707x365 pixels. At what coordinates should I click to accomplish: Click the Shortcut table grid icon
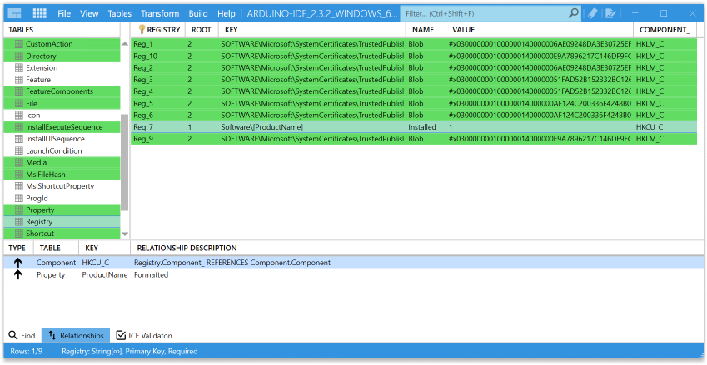point(18,234)
